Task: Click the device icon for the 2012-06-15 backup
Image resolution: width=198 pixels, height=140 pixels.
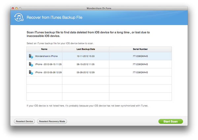Action: 31,65
